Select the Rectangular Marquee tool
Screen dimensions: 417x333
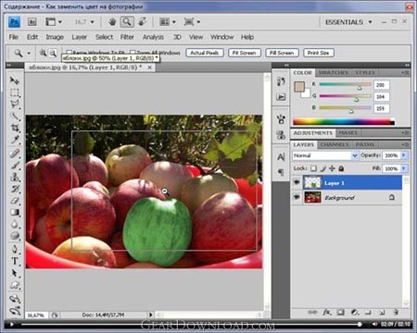point(15,92)
